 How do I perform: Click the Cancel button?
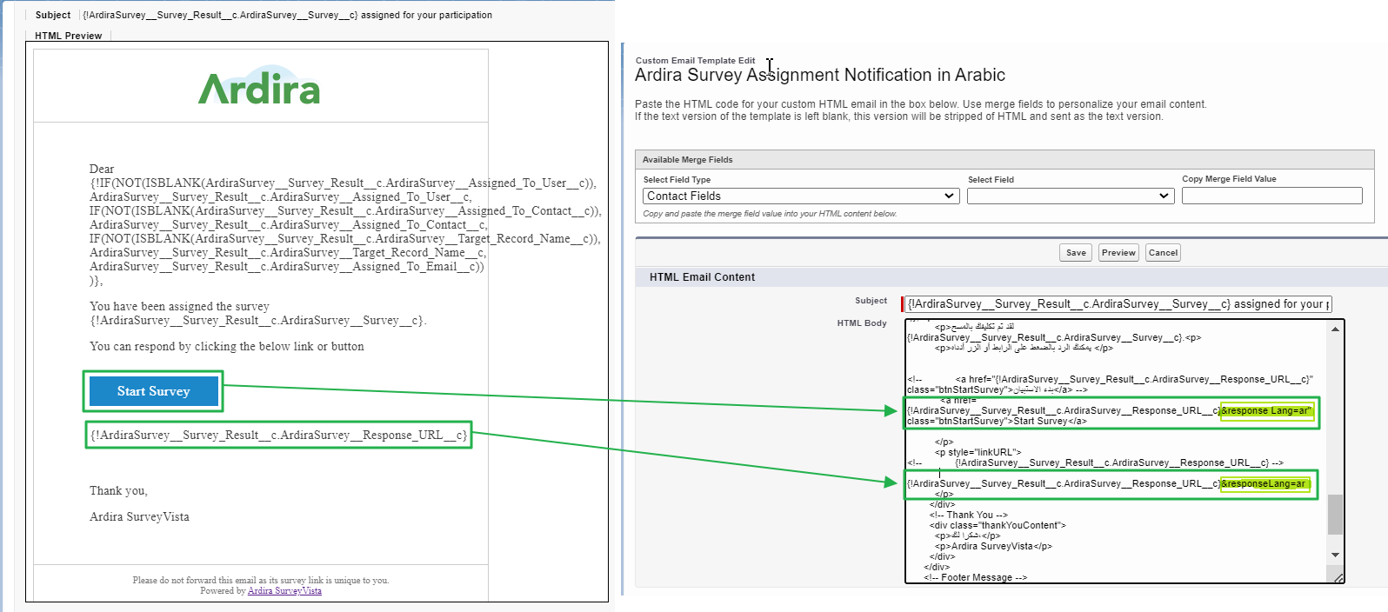pyautogui.click(x=1163, y=253)
